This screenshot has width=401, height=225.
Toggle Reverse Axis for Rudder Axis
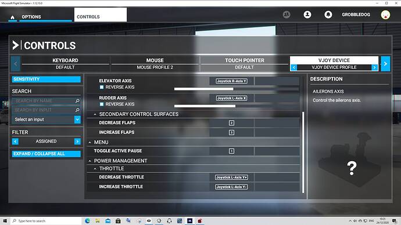coord(102,104)
